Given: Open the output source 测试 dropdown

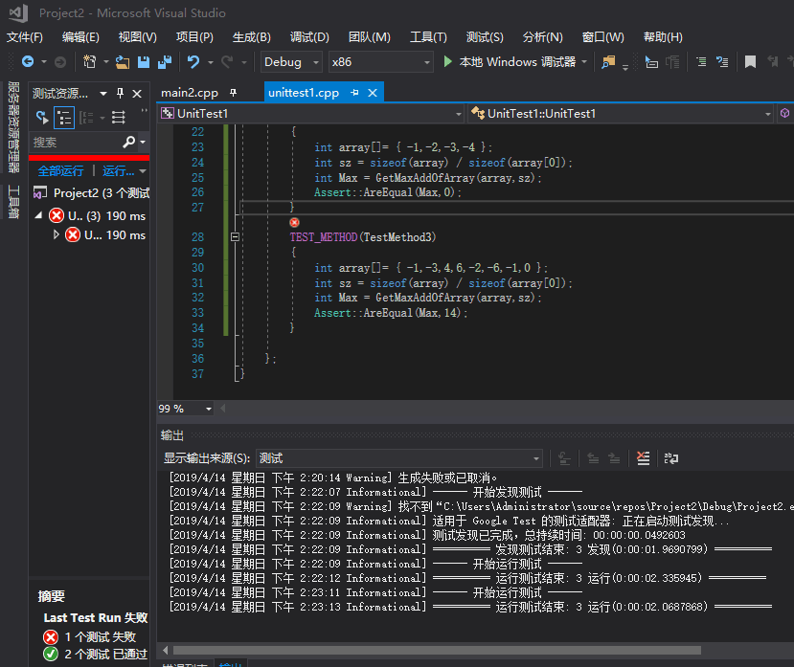Looking at the screenshot, I should pos(399,458).
